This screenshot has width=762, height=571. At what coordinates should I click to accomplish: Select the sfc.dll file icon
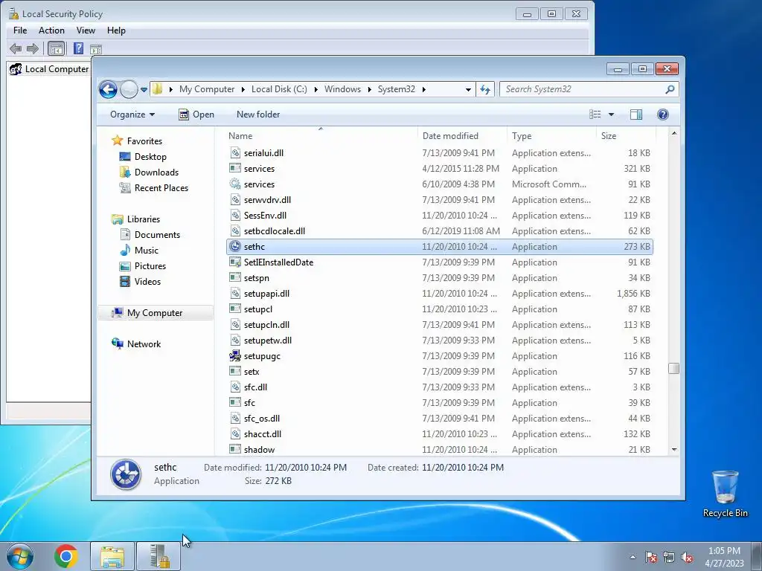pyautogui.click(x=235, y=387)
